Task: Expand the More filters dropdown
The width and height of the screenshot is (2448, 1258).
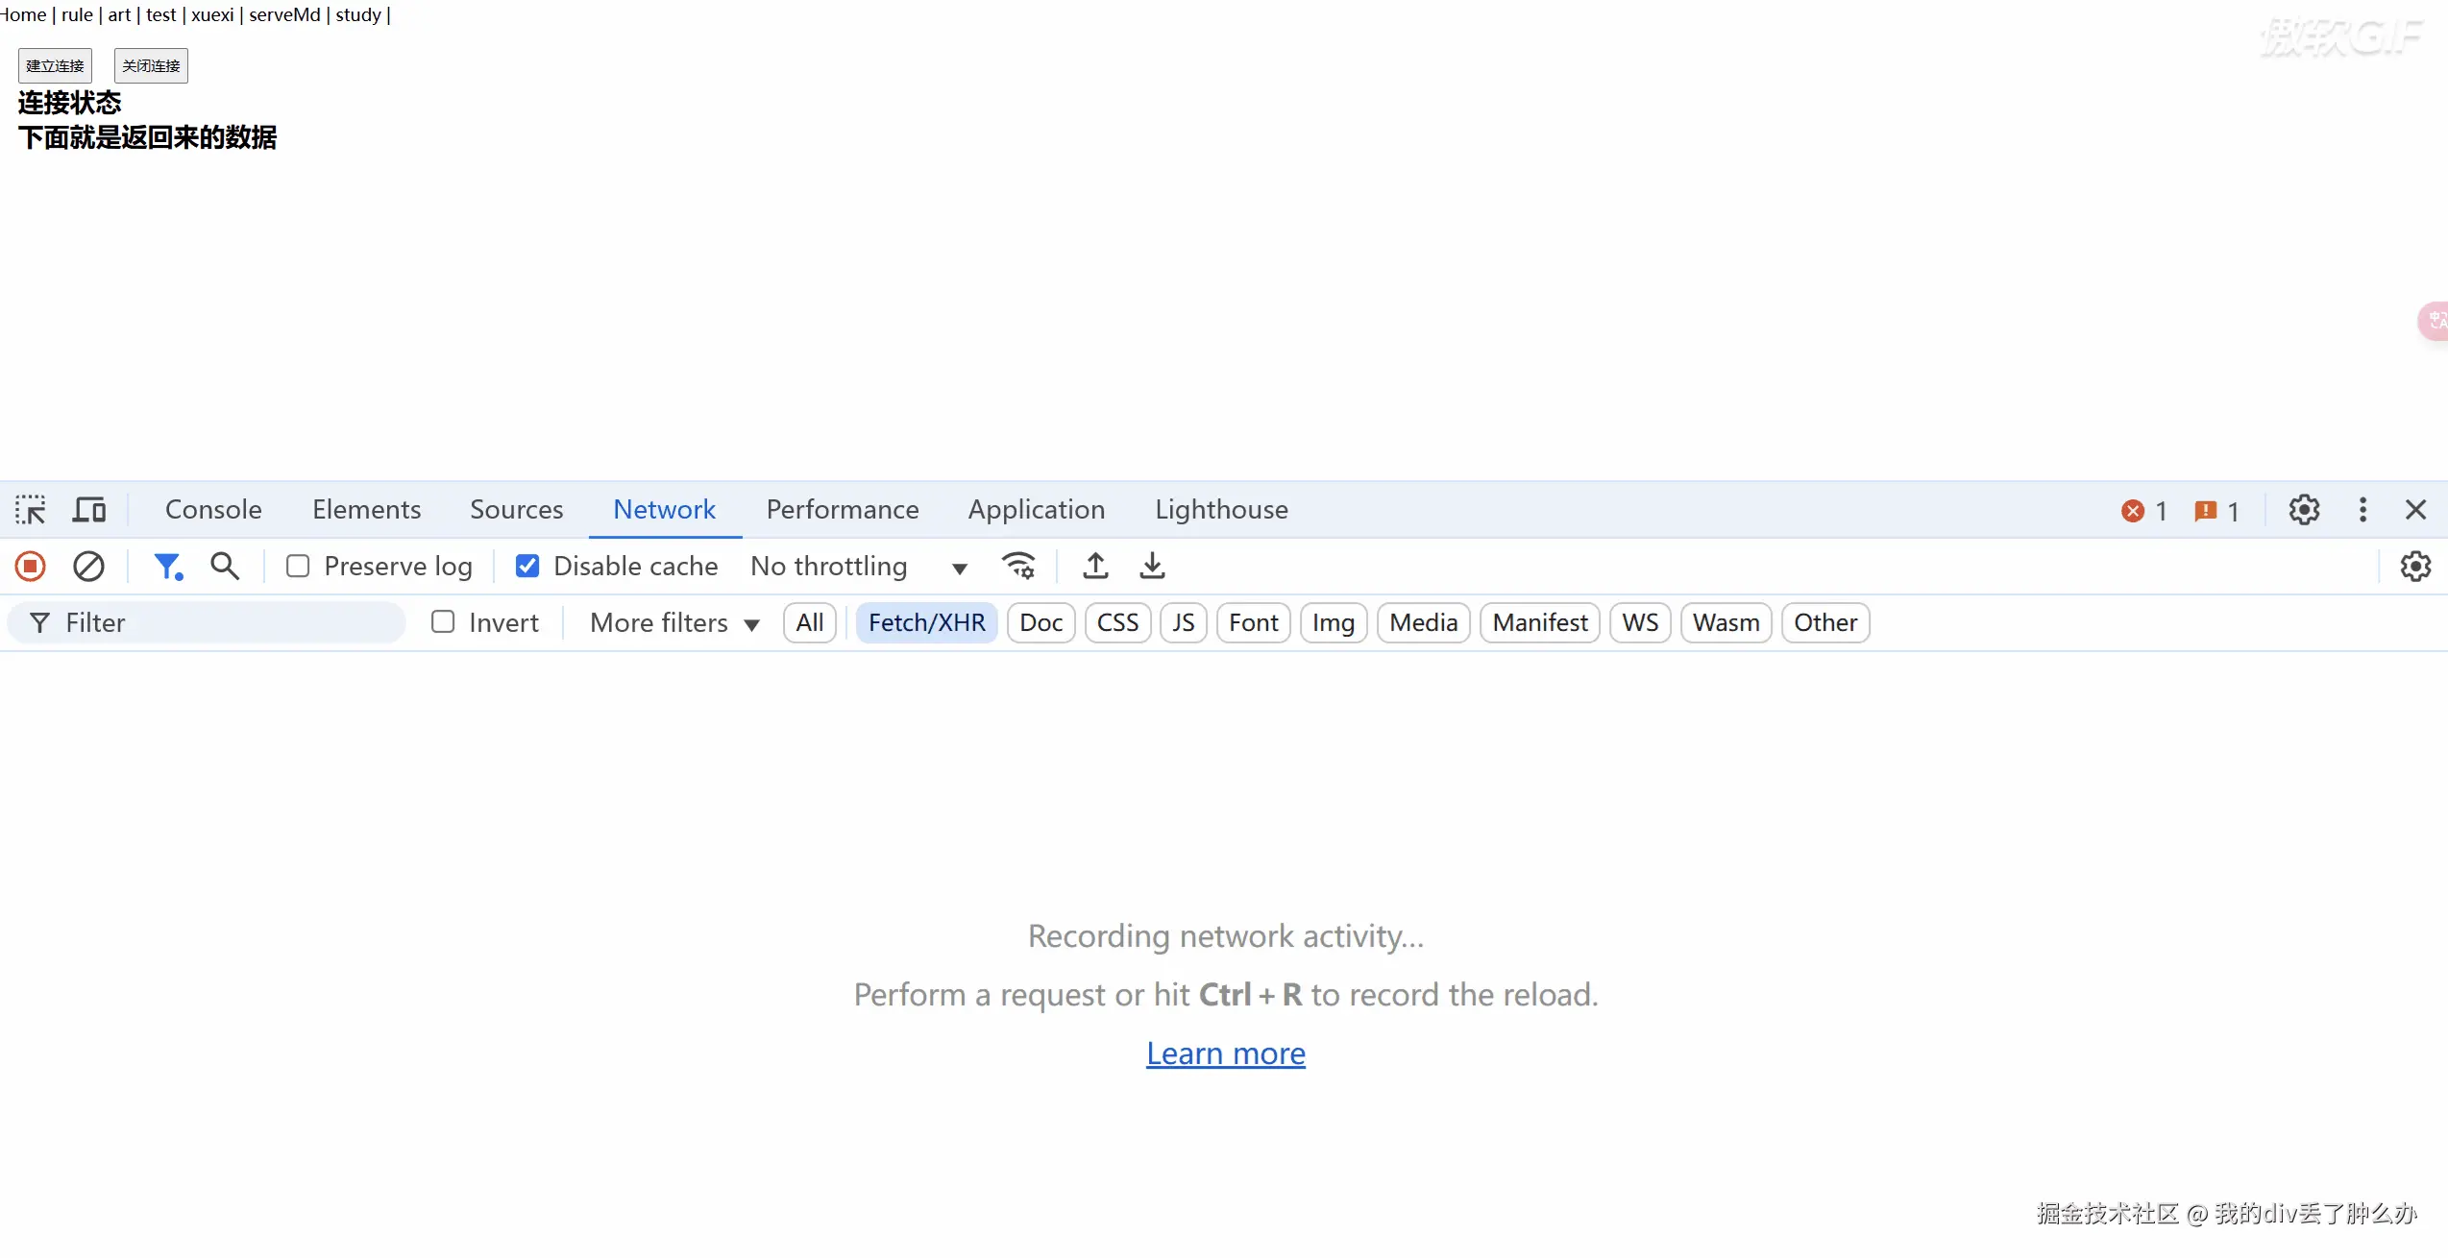Action: point(674,622)
